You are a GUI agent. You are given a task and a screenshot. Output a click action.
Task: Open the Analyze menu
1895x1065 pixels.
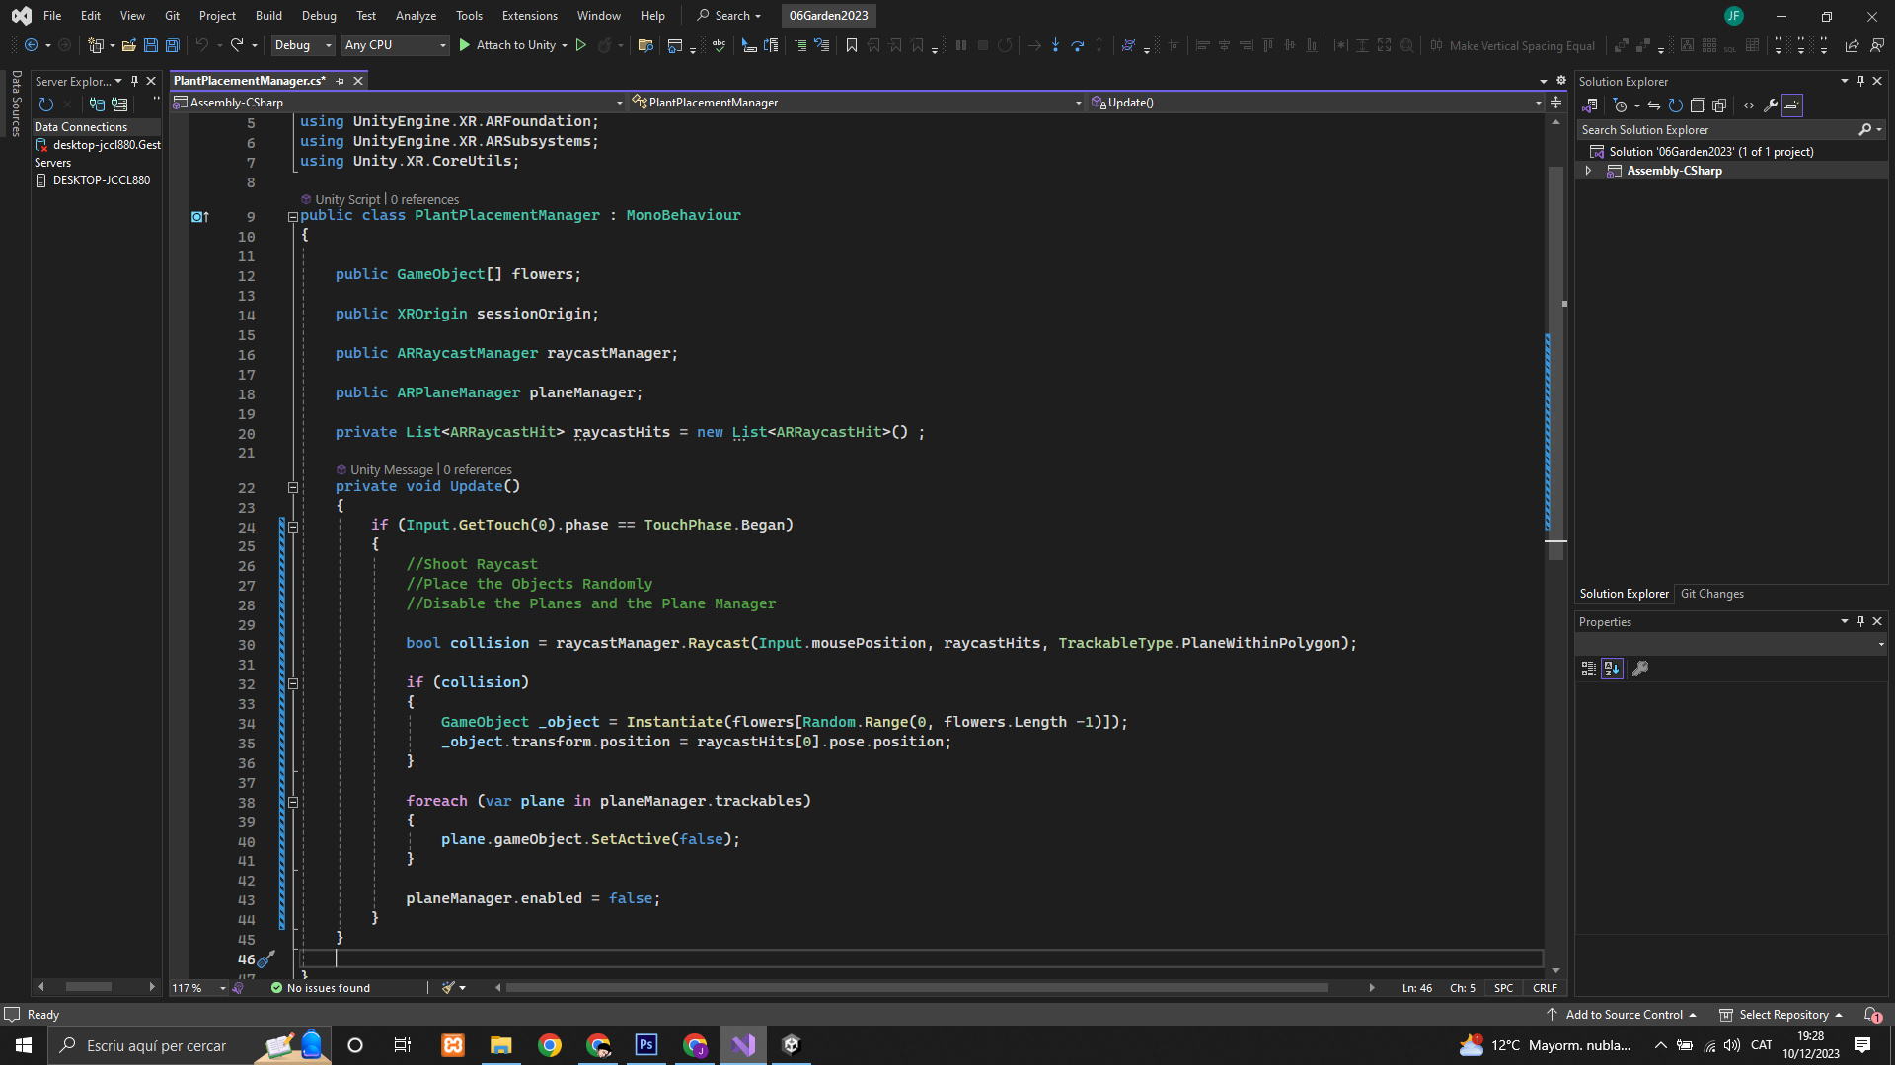[416, 16]
